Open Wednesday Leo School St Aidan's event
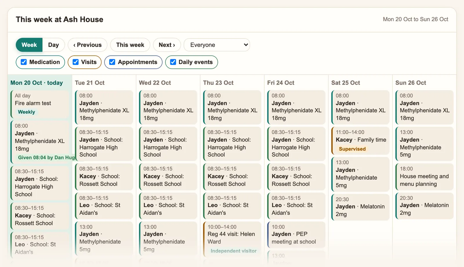Viewport: 464px width, 267px height. point(168,206)
